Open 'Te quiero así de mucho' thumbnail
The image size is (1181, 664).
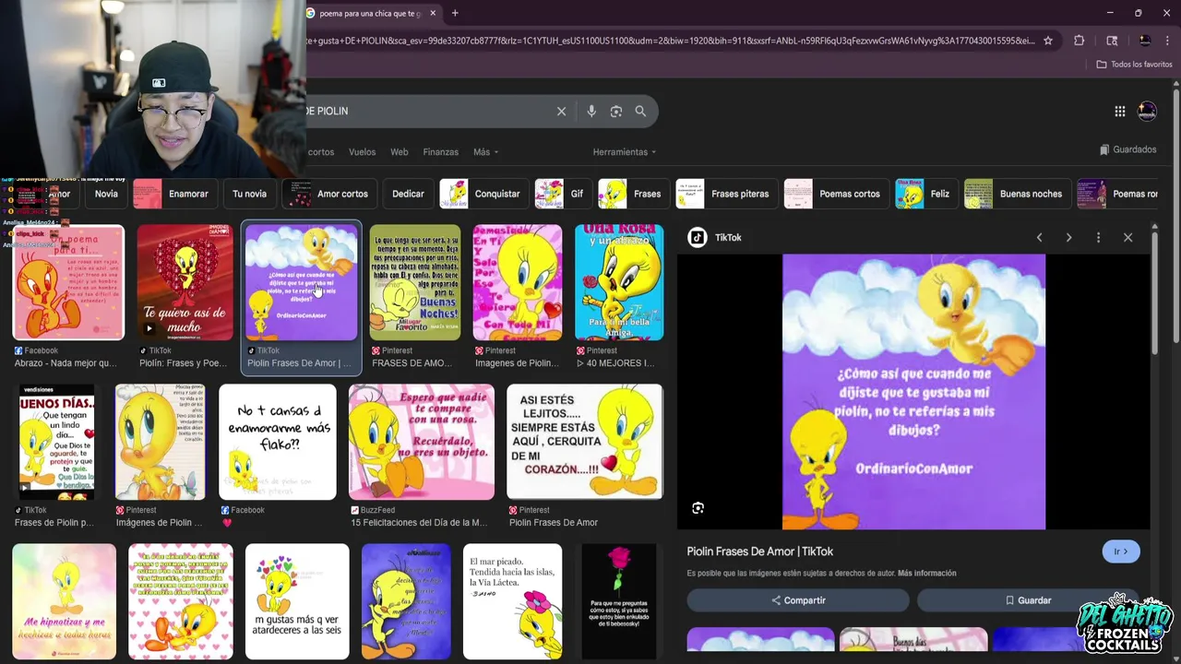tap(185, 282)
